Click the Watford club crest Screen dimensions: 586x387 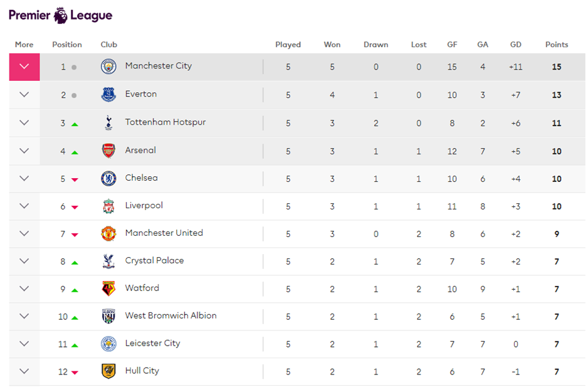click(109, 289)
